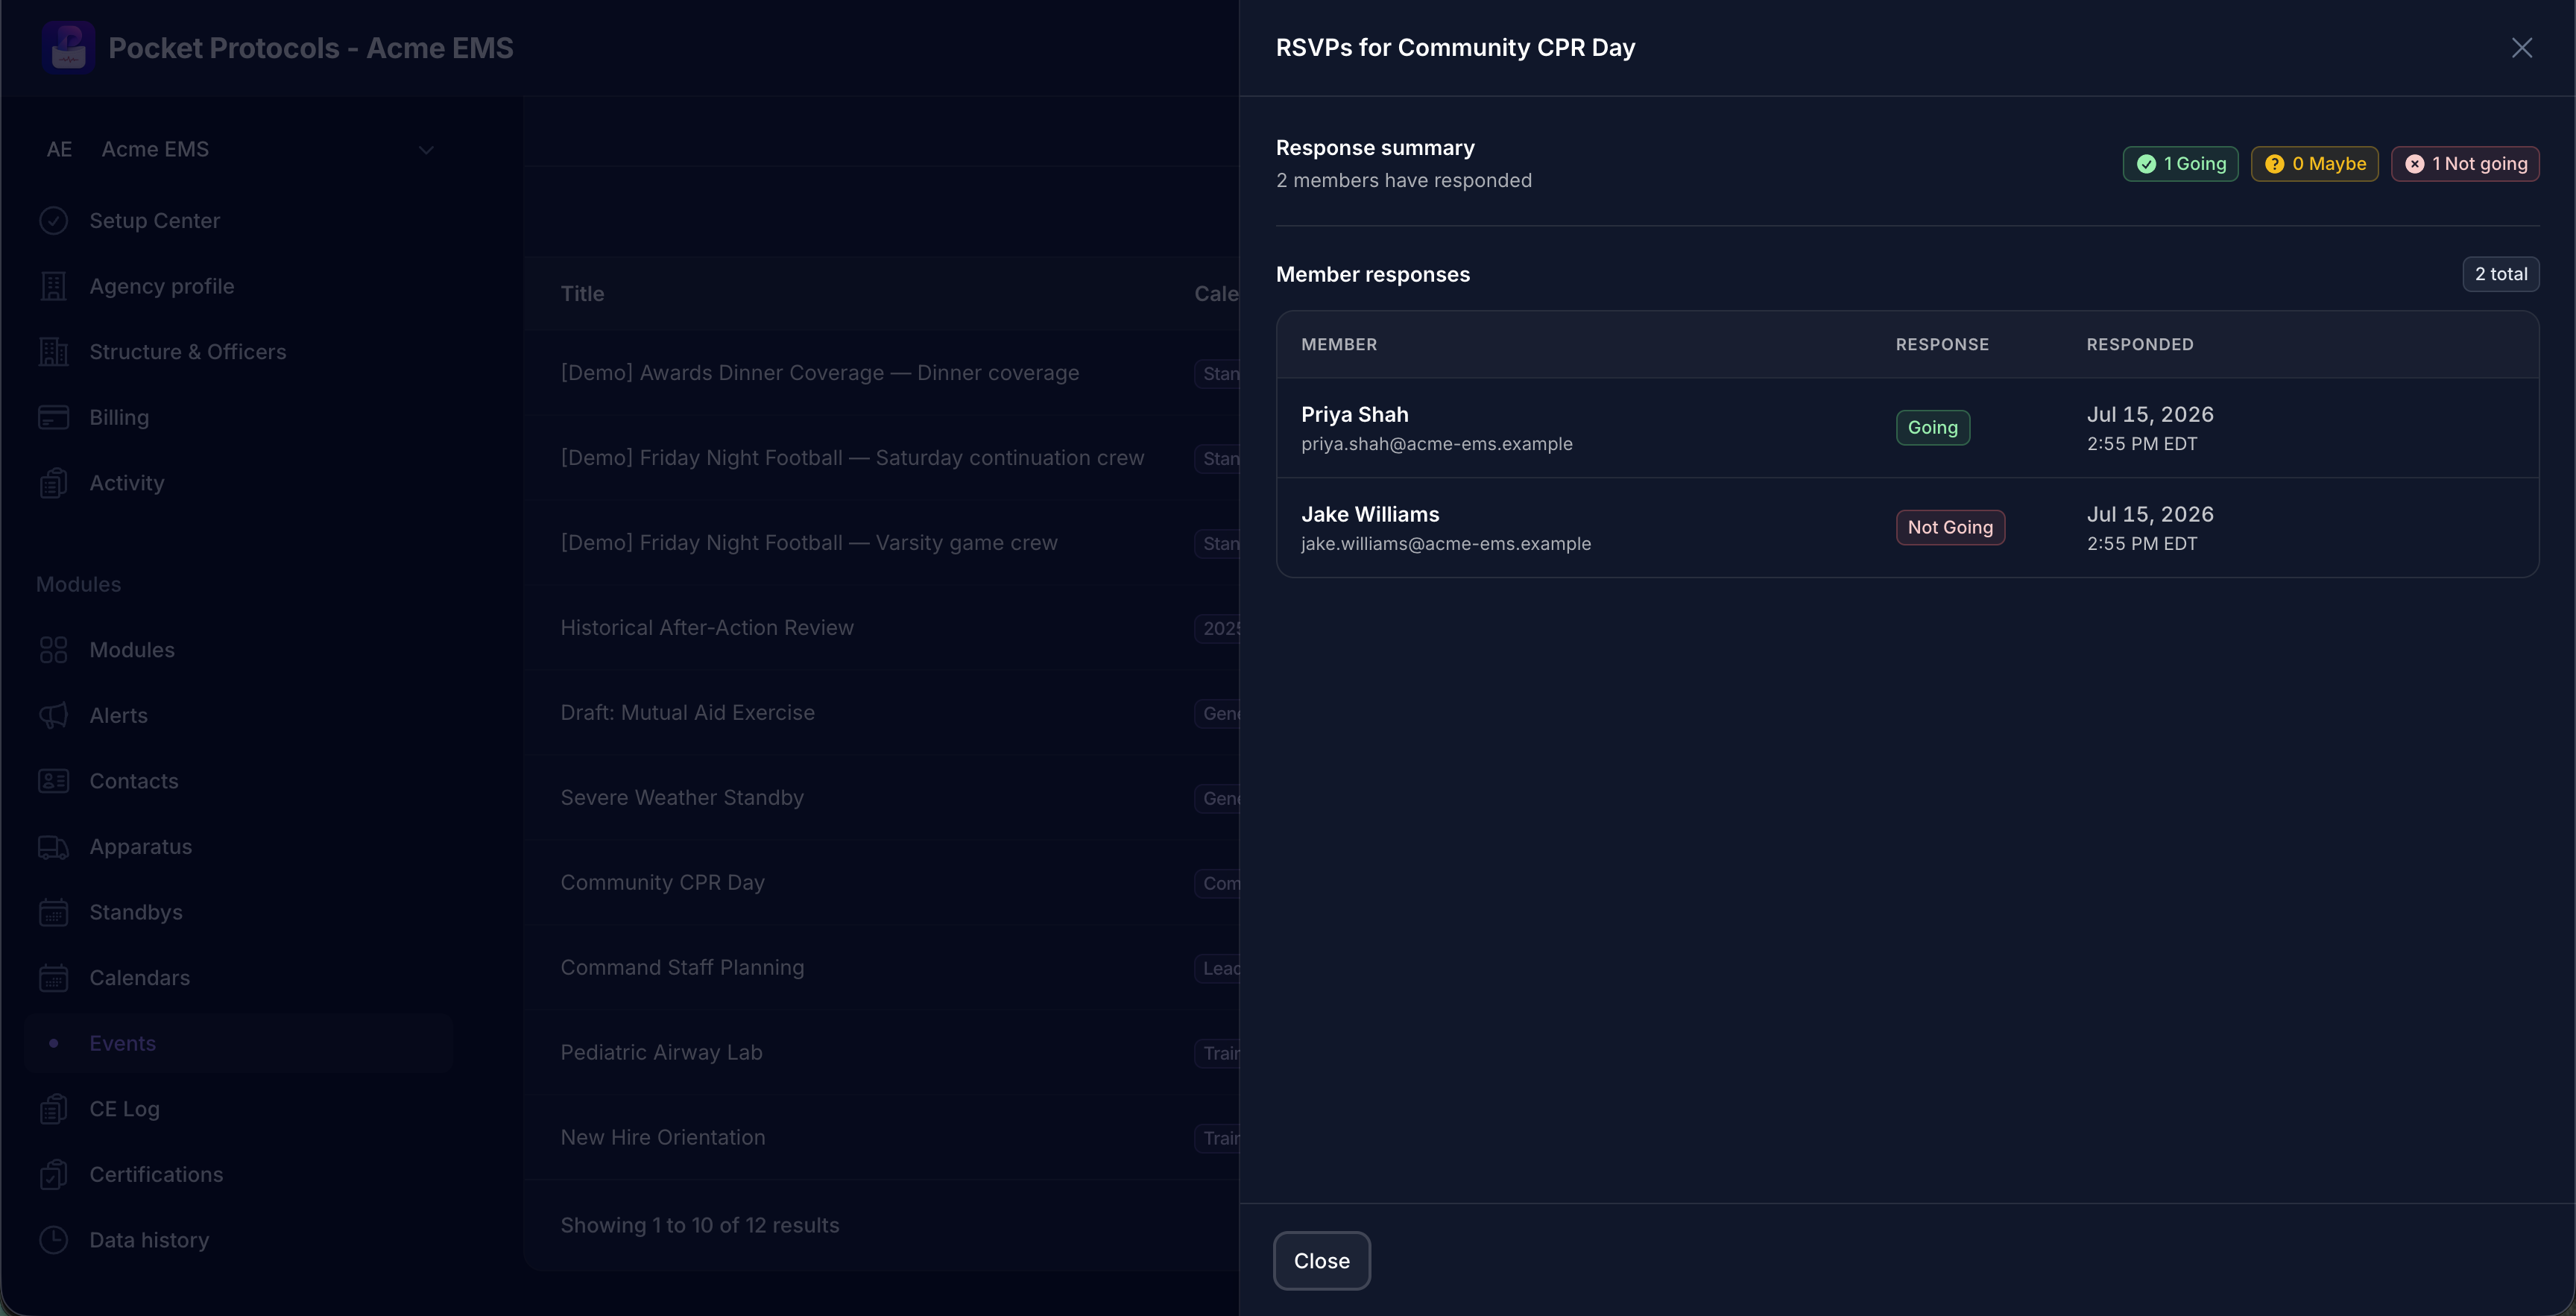Click the CE Log clipboard icon
2576x1316 pixels.
coord(54,1109)
